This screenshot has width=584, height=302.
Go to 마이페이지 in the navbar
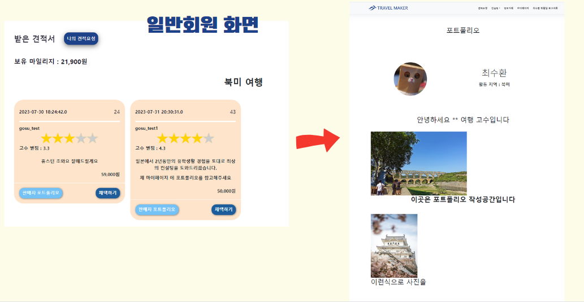[x=523, y=8]
